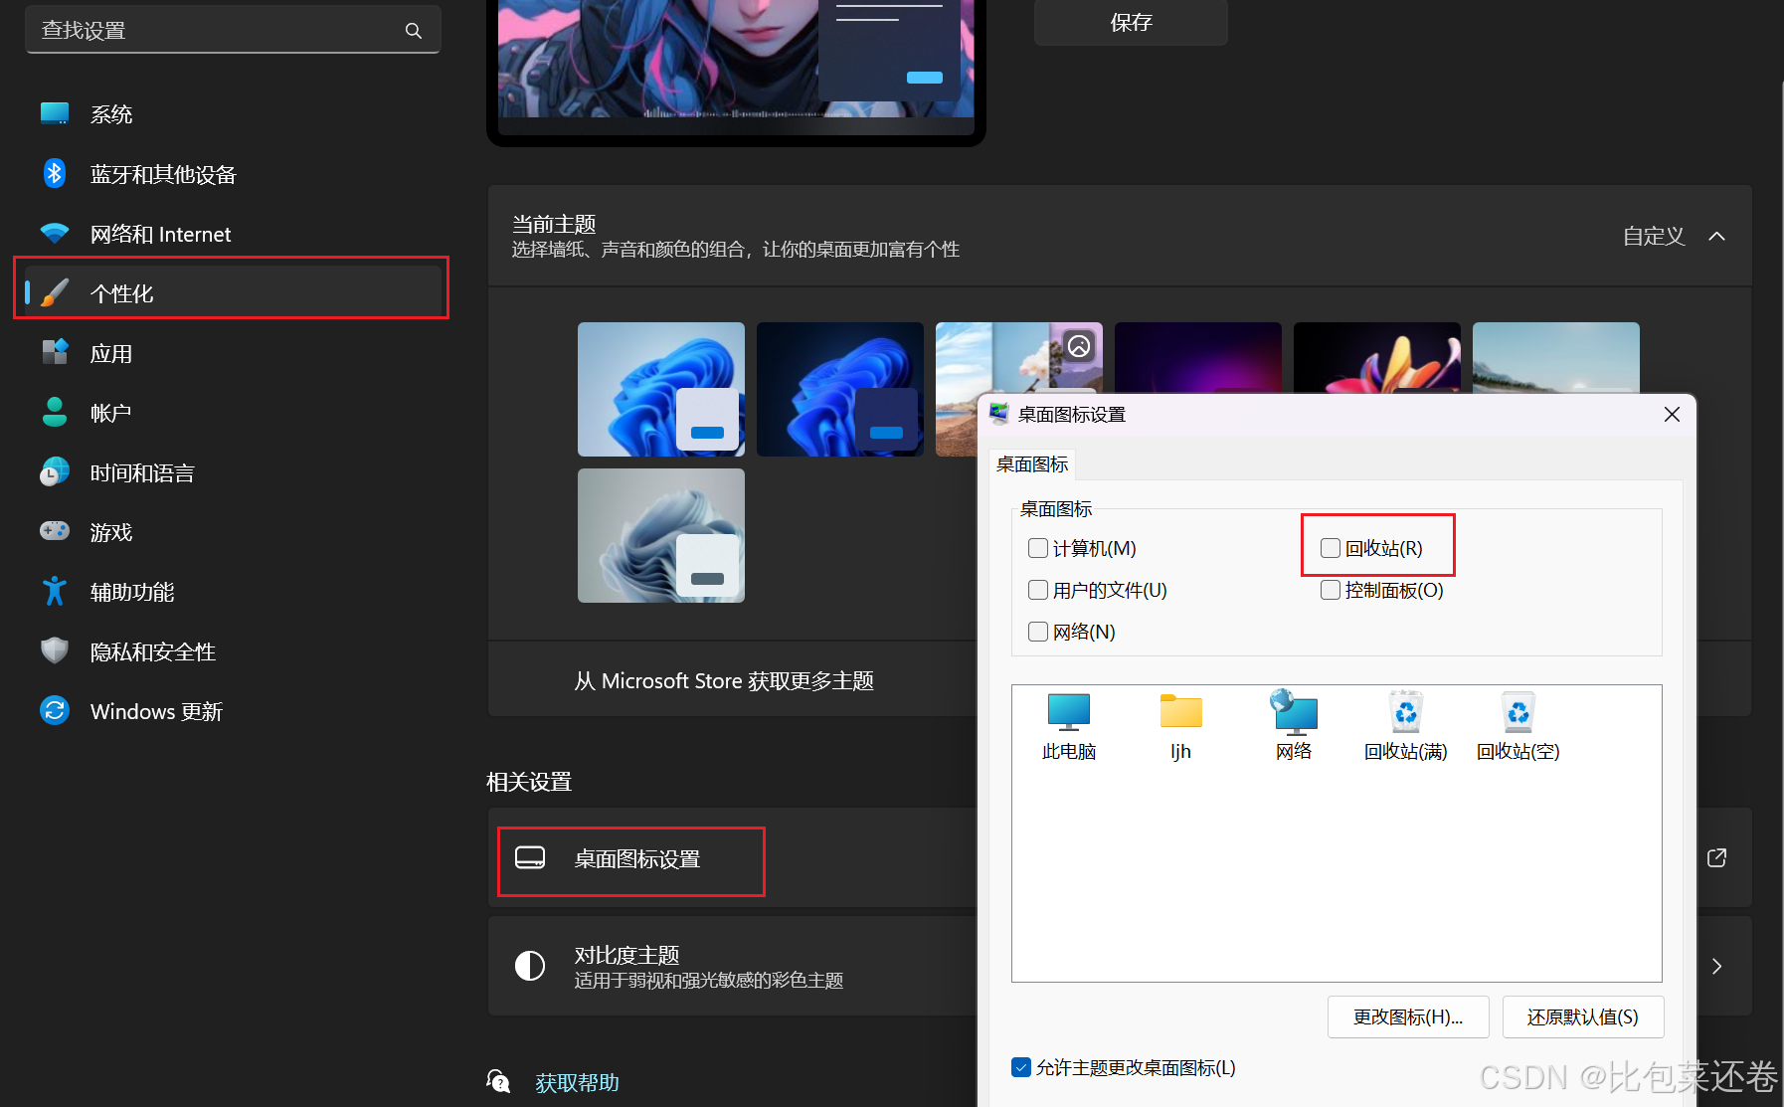Screen dimensions: 1784x1107
Task: Check the 计算机(M) checkbox
Action: (x=1038, y=548)
